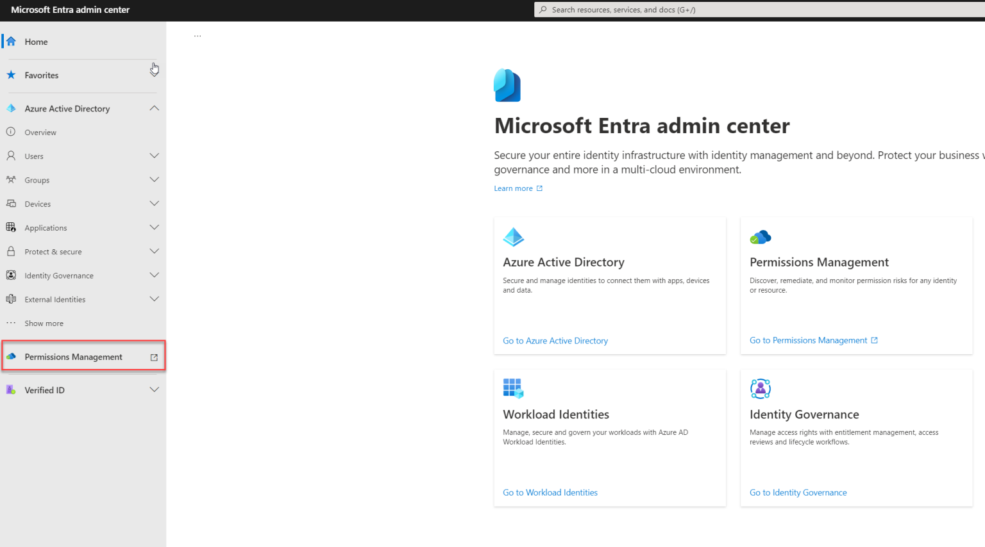
Task: Click Go to Workload Identities
Action: click(x=550, y=492)
